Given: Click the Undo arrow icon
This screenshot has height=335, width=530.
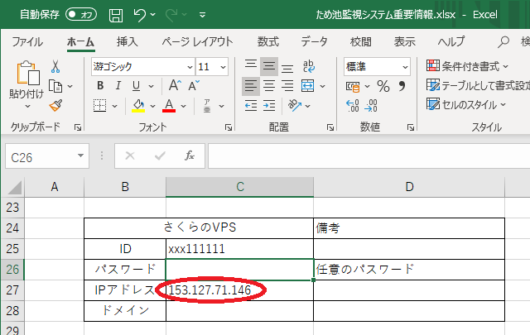Looking at the screenshot, I should tap(140, 15).
